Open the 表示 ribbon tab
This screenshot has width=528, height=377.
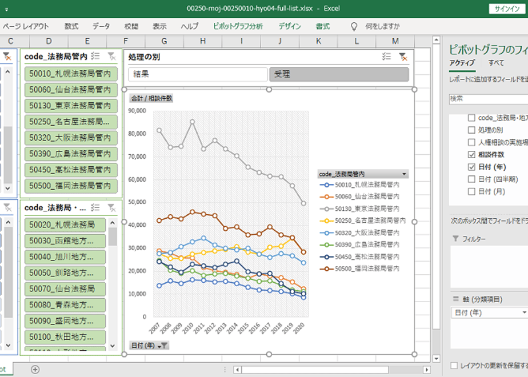click(159, 26)
